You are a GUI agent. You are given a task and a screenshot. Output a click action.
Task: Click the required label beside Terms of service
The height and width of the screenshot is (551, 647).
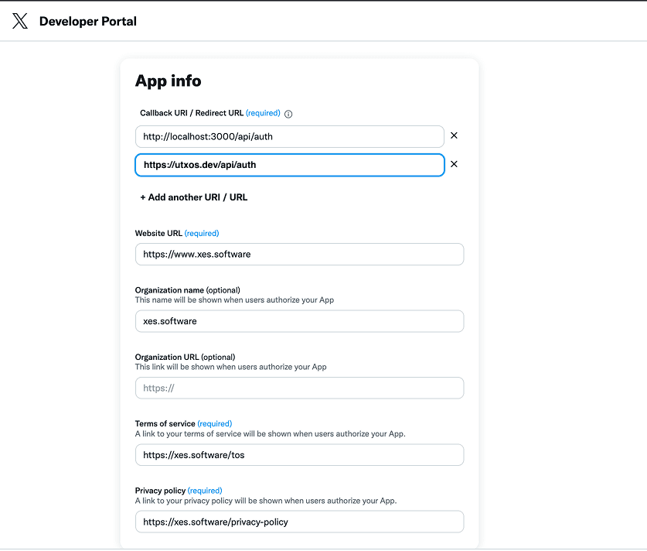click(x=214, y=423)
